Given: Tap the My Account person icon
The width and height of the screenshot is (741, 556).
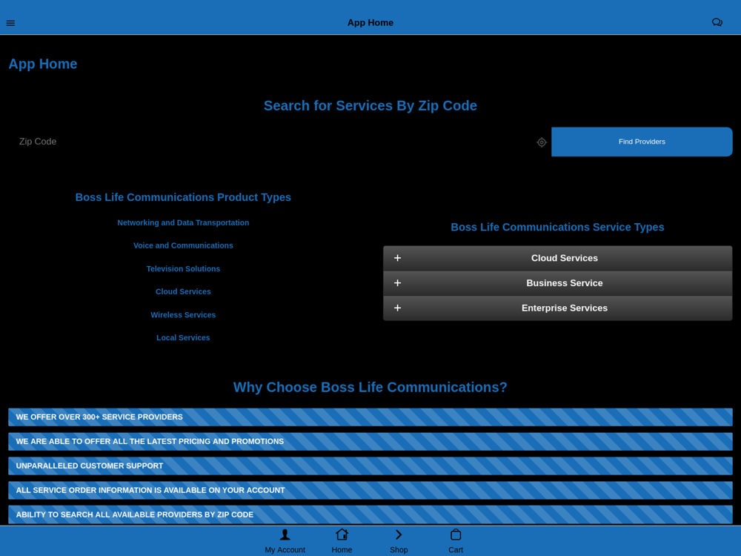Looking at the screenshot, I should tap(285, 535).
